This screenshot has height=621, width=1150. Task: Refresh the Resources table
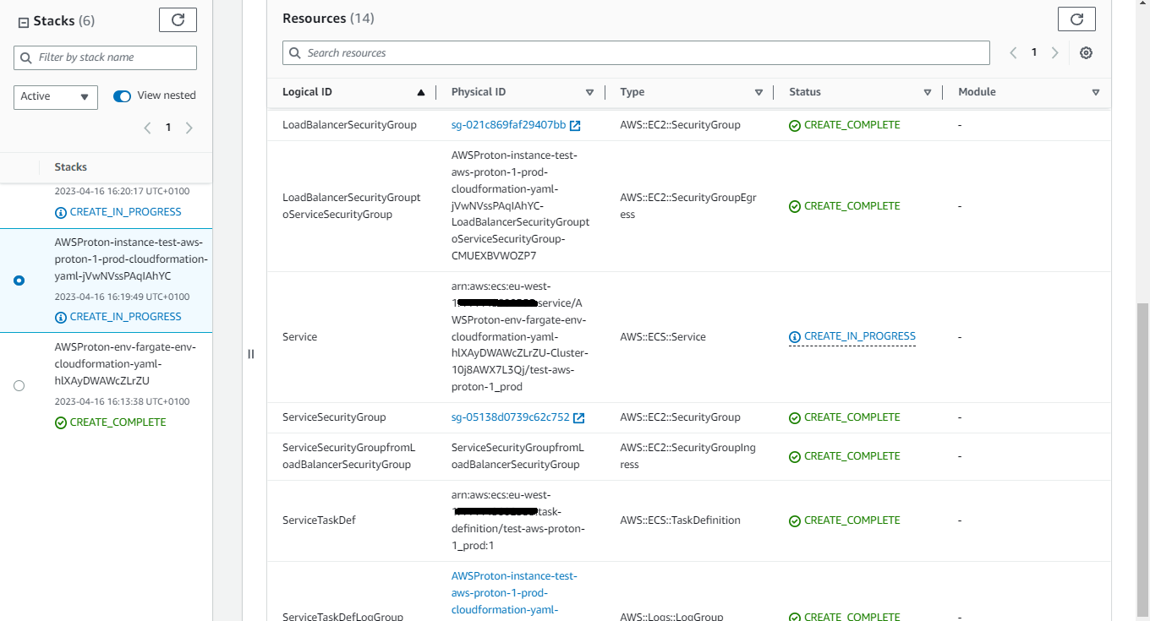coord(1076,18)
